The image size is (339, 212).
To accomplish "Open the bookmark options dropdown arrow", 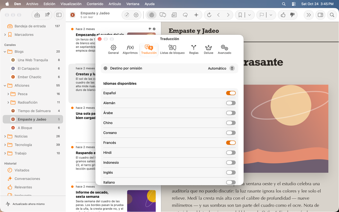I will pyautogui.click(x=249, y=15).
